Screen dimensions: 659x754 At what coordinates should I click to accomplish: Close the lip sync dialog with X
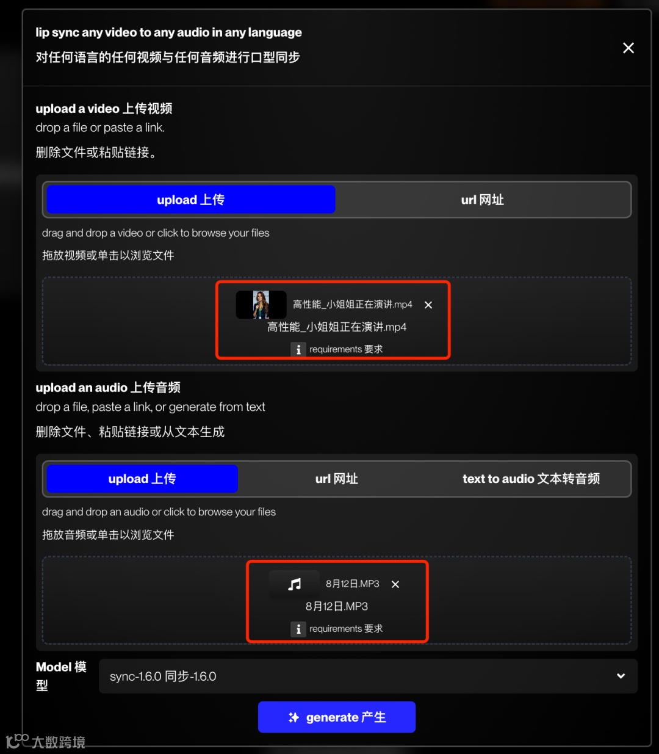(628, 48)
